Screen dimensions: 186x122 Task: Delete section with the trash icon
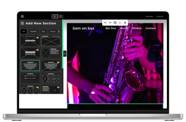tap(125, 23)
